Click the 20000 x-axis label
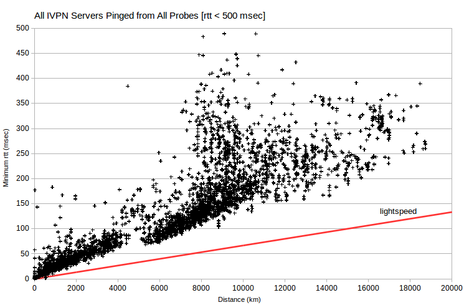Image resolution: width=464 pixels, height=305 pixels. [452, 288]
